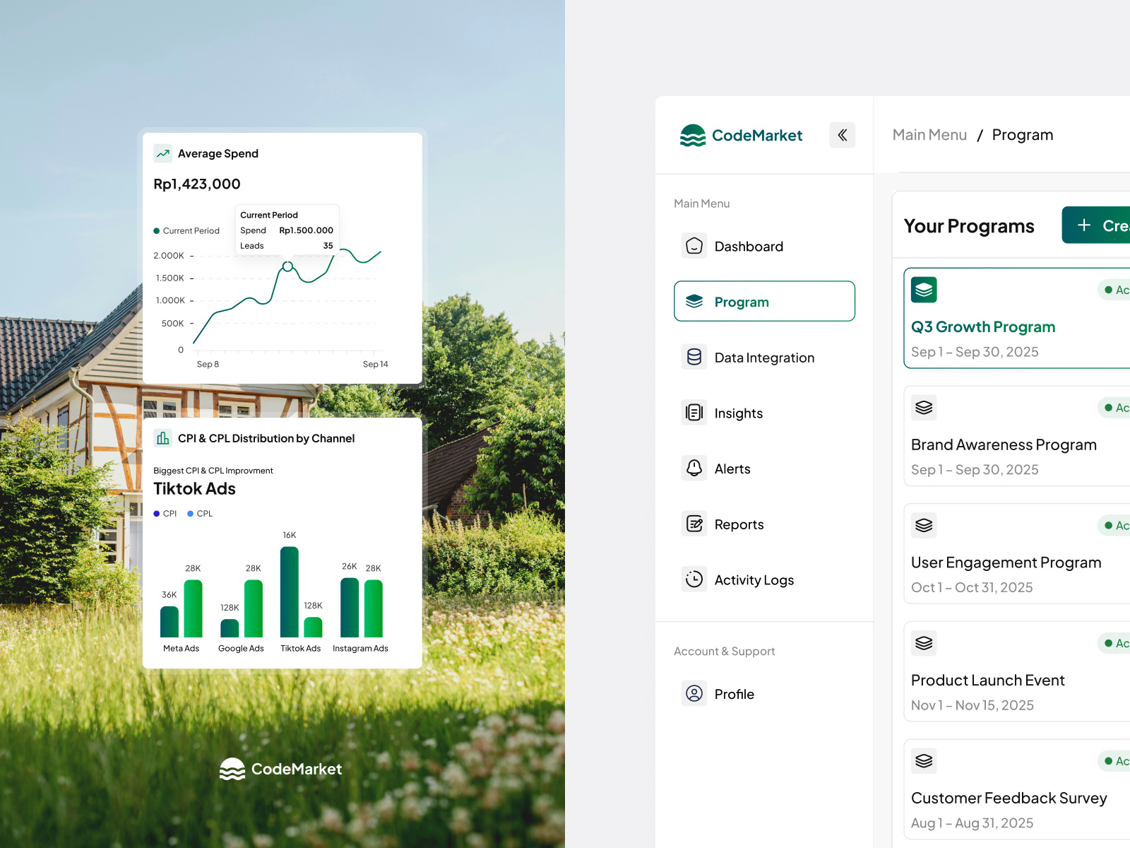Image resolution: width=1130 pixels, height=848 pixels.
Task: Open Main Menu from the breadcrumb
Action: [929, 134]
